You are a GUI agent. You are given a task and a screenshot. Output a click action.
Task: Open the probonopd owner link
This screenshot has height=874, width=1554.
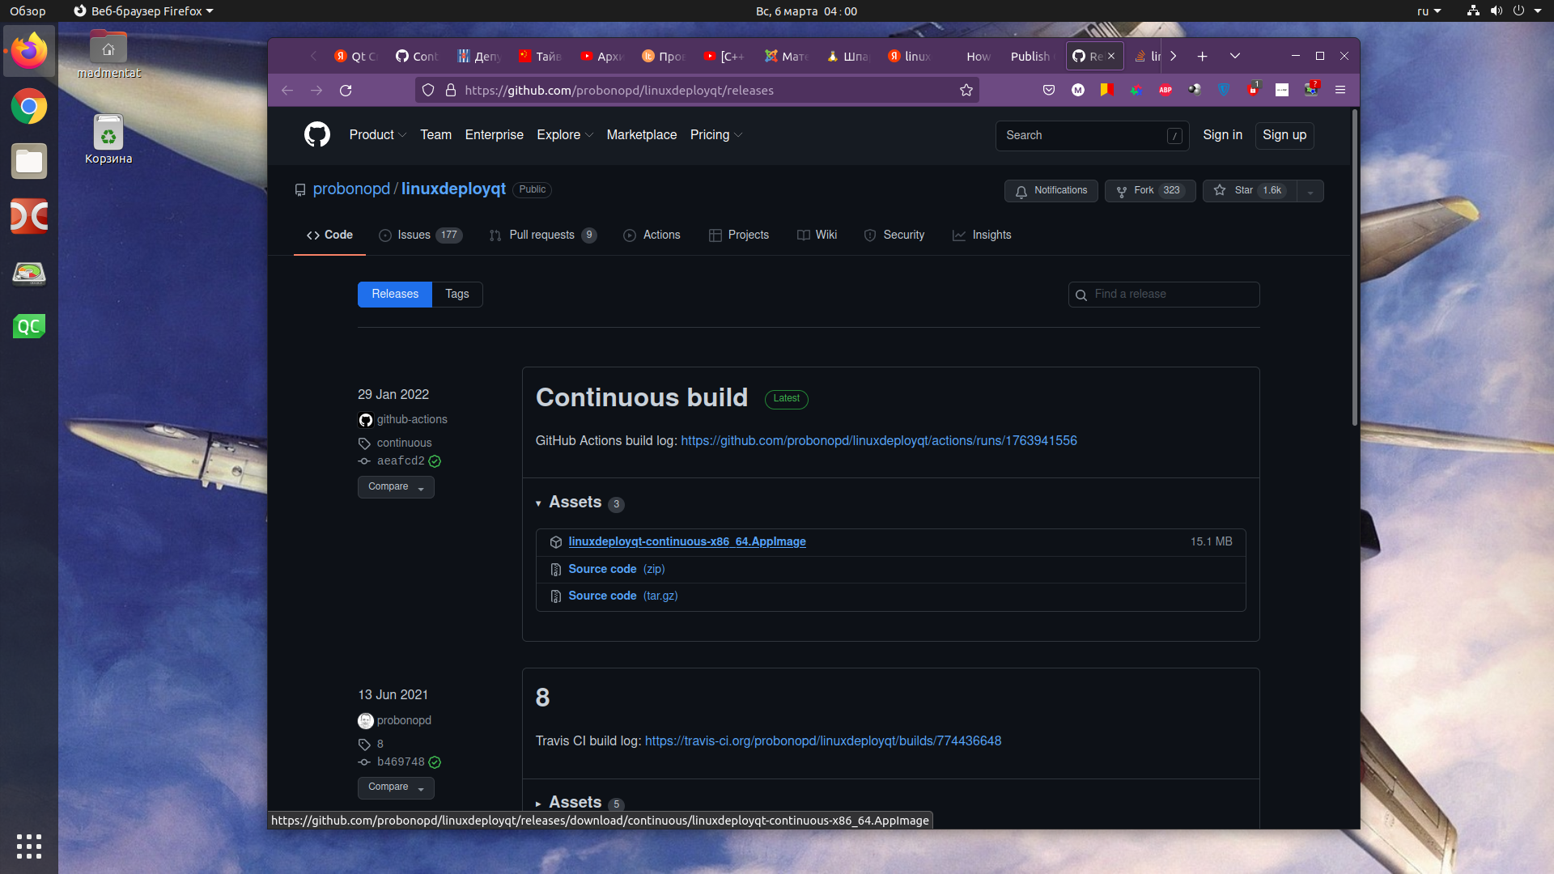(x=351, y=189)
